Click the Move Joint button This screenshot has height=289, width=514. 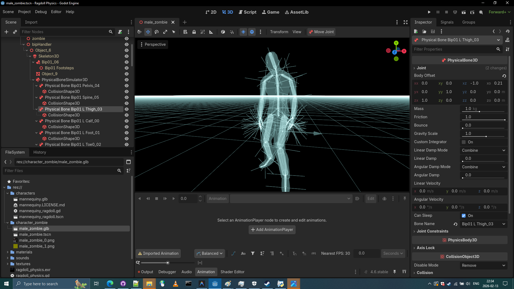[x=321, y=32]
